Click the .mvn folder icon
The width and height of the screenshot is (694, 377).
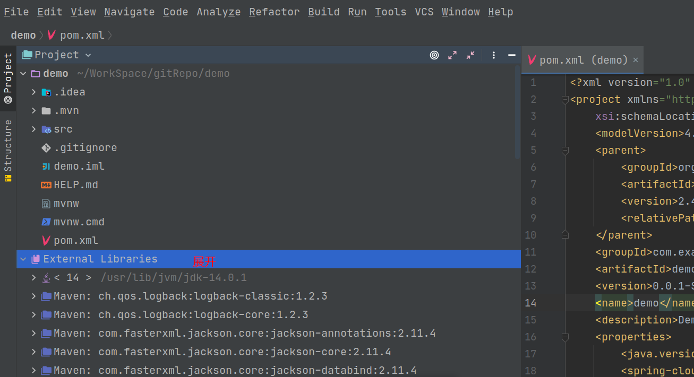pos(46,111)
